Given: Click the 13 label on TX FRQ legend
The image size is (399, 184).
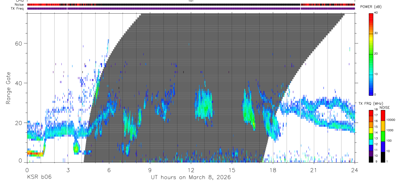Looking at the screenshot, I should [376, 138].
